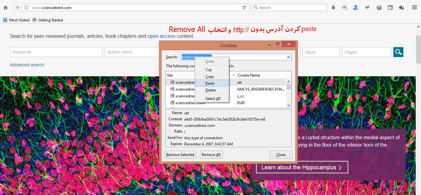Select the EUID cookie's globe icon
421x195 pixels.
pyautogui.click(x=172, y=103)
